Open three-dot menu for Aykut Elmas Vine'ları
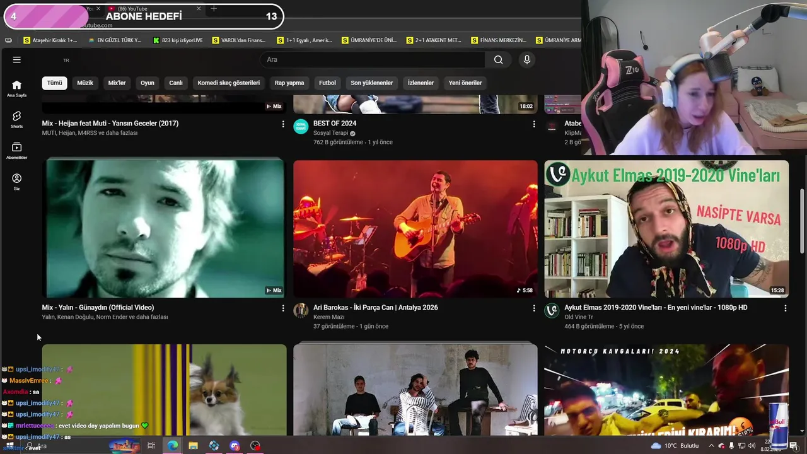The height and width of the screenshot is (454, 807). [x=786, y=308]
